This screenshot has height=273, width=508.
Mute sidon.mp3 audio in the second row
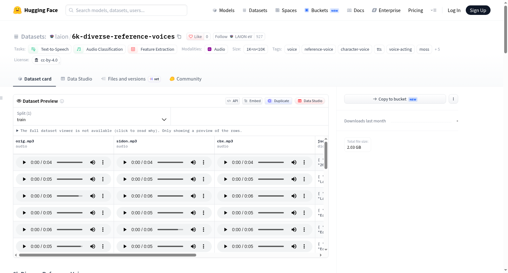pos(193,179)
